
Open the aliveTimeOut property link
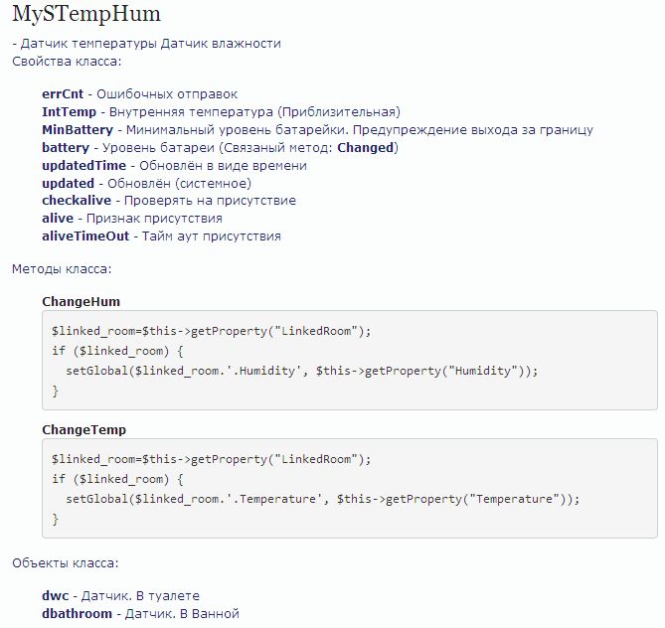[x=83, y=236]
